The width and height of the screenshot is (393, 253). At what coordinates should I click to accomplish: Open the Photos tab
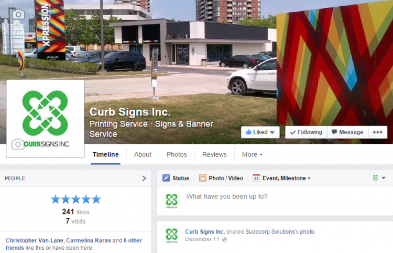tap(177, 155)
